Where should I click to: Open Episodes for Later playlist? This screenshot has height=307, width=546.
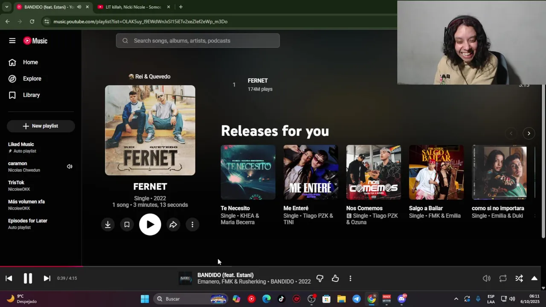click(41, 224)
